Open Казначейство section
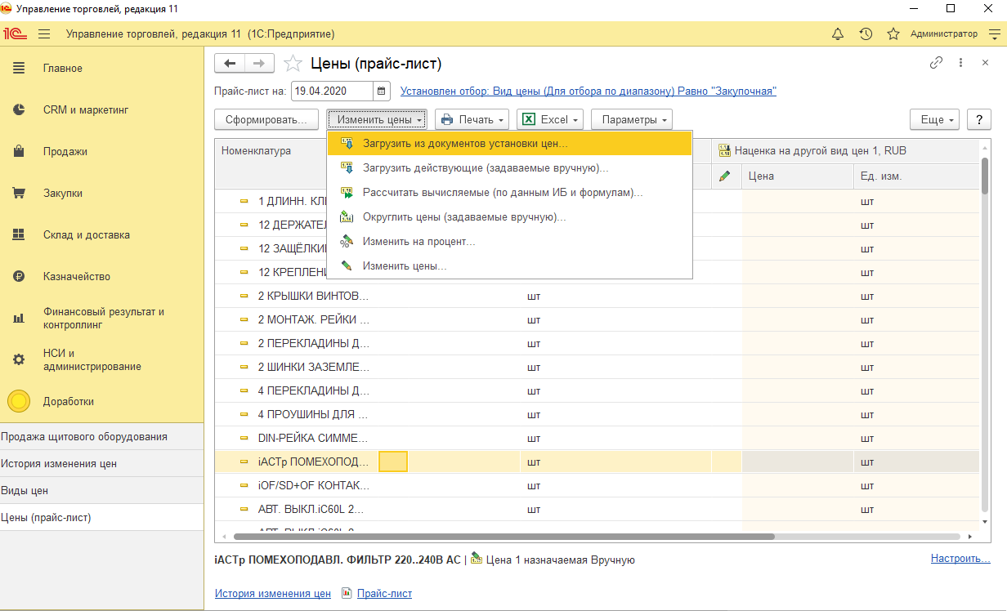1007x611 pixels. [x=101, y=277]
